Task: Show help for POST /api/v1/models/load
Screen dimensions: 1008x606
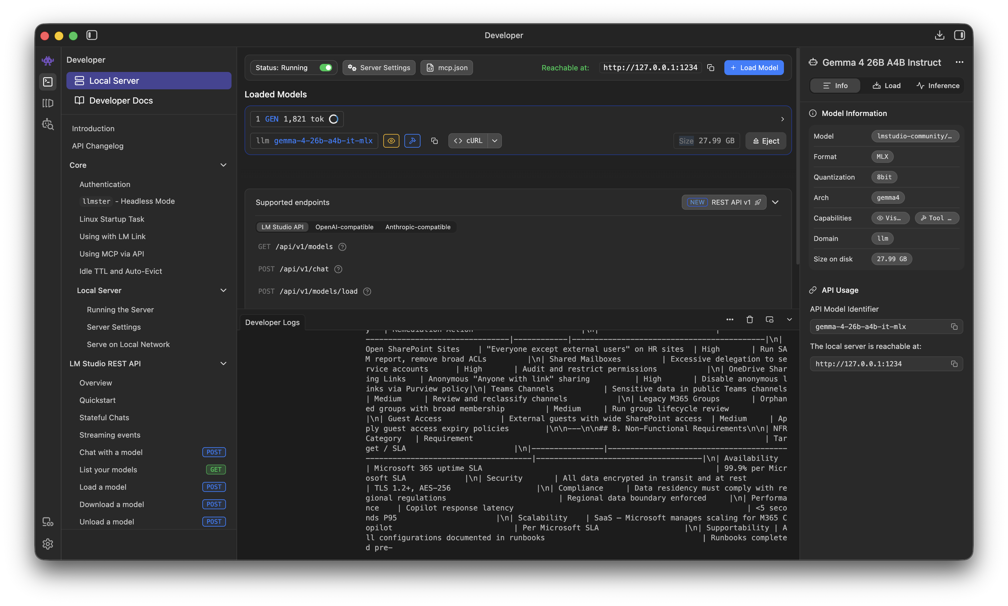Action: (x=367, y=292)
